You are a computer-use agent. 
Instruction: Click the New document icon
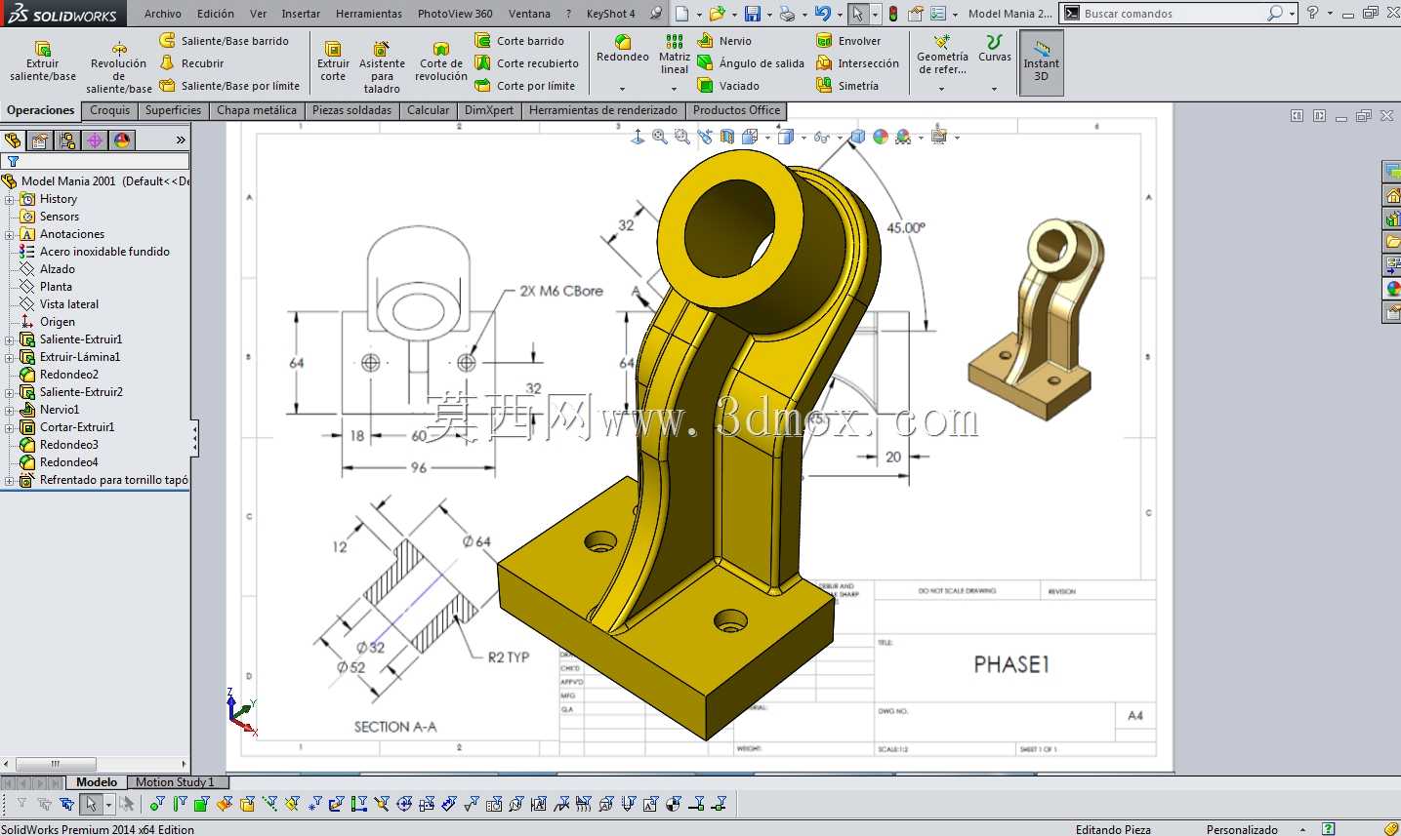(x=681, y=14)
